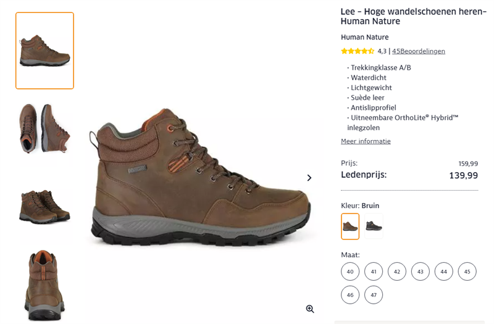494x324 pixels.
Task: View the pair of boots thumbnail
Action: pyautogui.click(x=44, y=207)
